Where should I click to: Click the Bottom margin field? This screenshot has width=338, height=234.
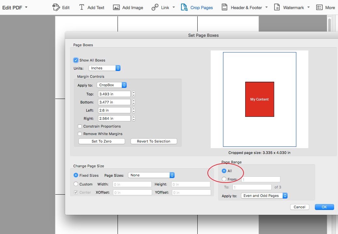click(x=114, y=102)
